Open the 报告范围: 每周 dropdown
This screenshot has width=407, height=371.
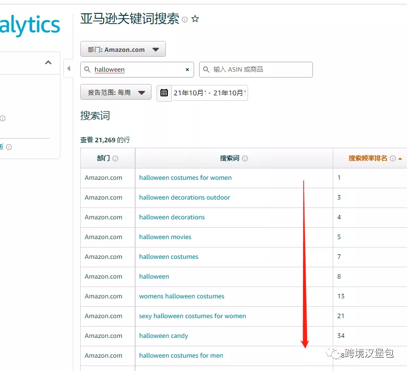(116, 92)
